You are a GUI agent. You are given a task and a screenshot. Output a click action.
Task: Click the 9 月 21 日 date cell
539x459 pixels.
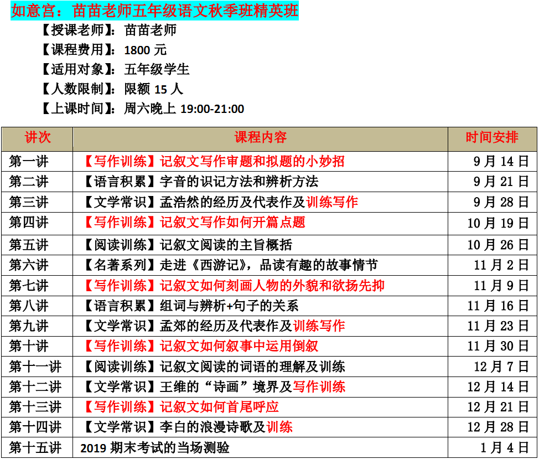(x=501, y=182)
